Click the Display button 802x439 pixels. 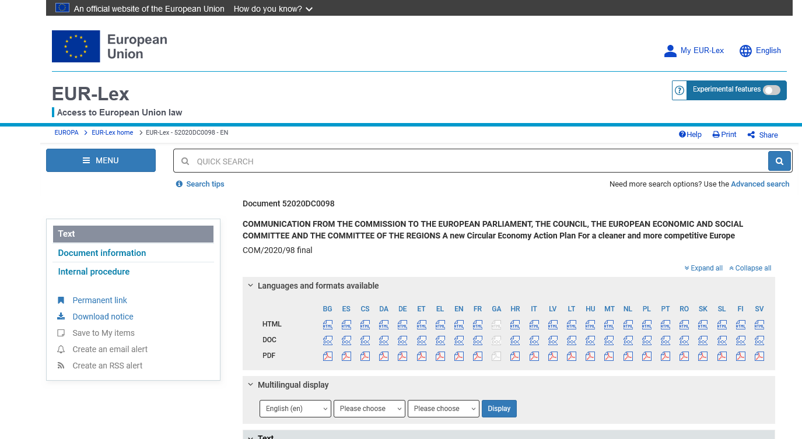tap(499, 409)
